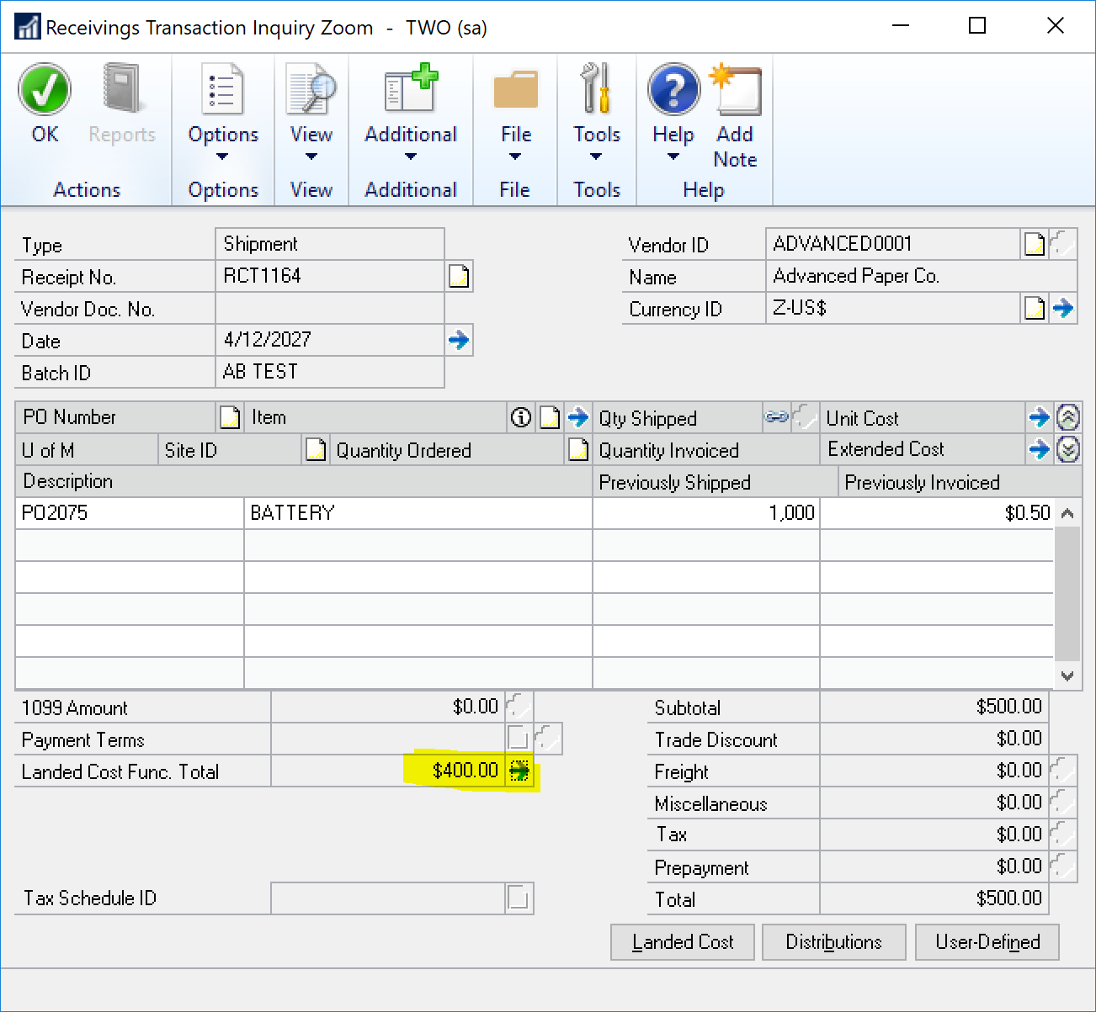
Task: Click the File folder icon
Action: [x=514, y=88]
